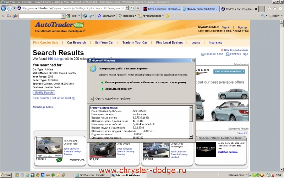Click the blue plus icon in Google toolbar
The width and height of the screenshot is (284, 178).
click(91, 16)
